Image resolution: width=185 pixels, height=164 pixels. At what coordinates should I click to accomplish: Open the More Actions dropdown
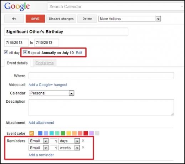click(x=130, y=19)
